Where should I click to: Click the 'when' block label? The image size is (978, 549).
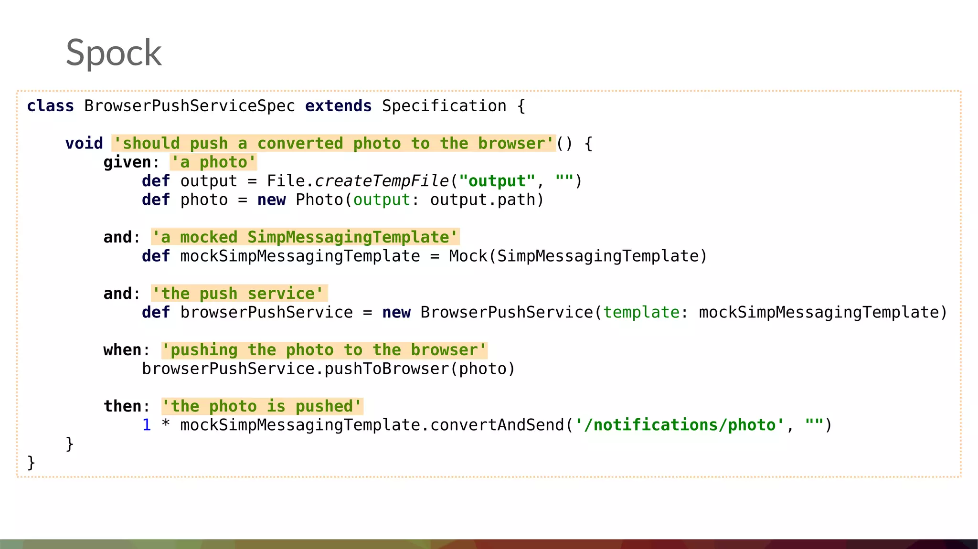[122, 350]
